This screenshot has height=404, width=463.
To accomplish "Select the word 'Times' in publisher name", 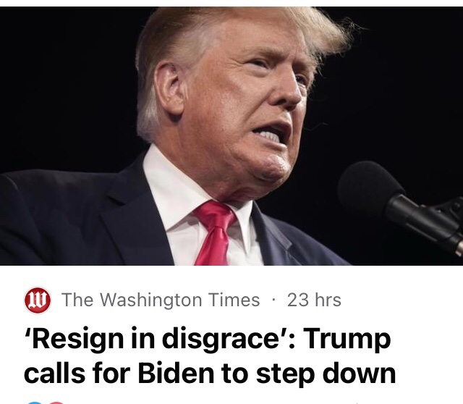I will click(234, 300).
